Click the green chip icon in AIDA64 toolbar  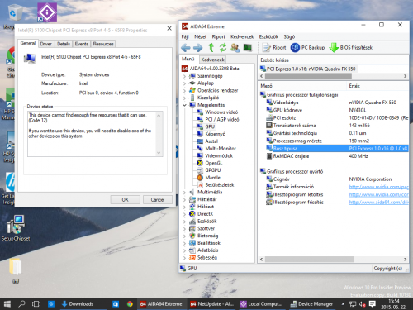[x=247, y=48]
